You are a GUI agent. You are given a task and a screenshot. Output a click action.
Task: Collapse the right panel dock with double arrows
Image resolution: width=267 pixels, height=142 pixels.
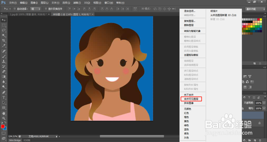point(265,13)
